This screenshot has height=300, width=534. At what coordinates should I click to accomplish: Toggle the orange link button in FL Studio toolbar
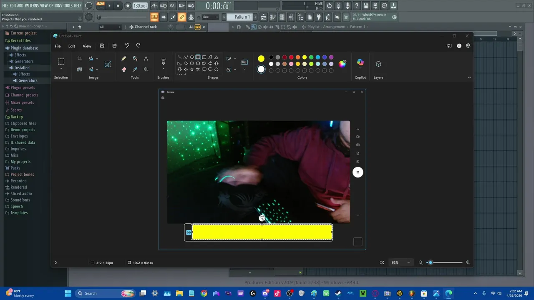click(x=182, y=17)
